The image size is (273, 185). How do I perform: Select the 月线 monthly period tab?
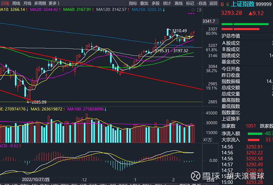coord(27,3)
